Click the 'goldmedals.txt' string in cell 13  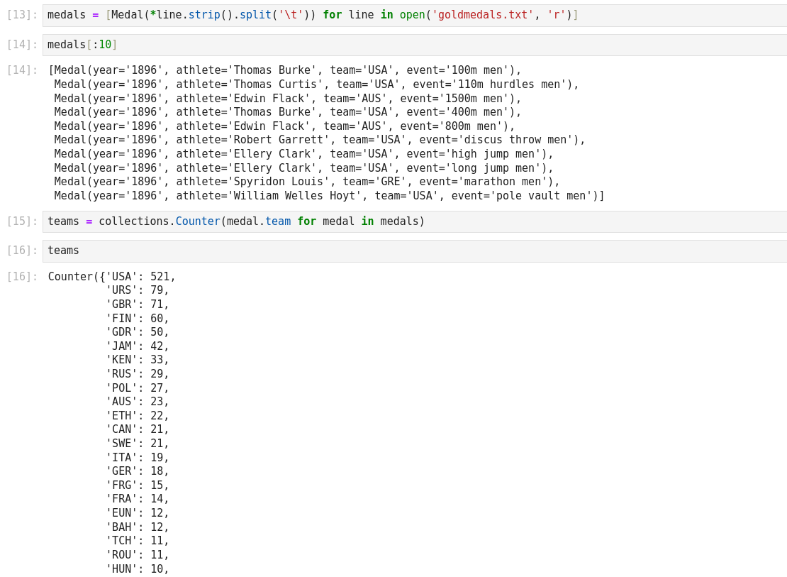(x=482, y=15)
